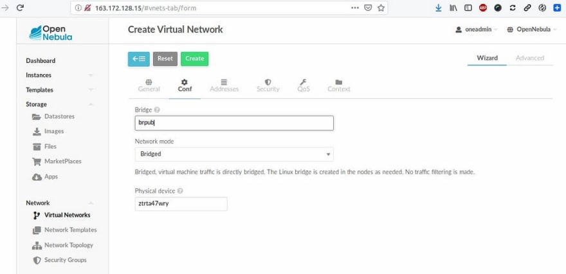Click the oneadmin user icon
566x274 pixels.
(x=459, y=30)
